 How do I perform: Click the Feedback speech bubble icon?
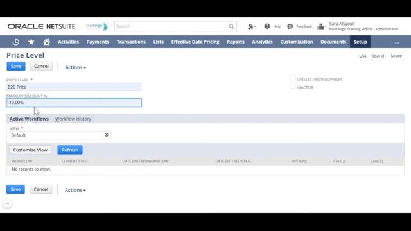coord(290,26)
